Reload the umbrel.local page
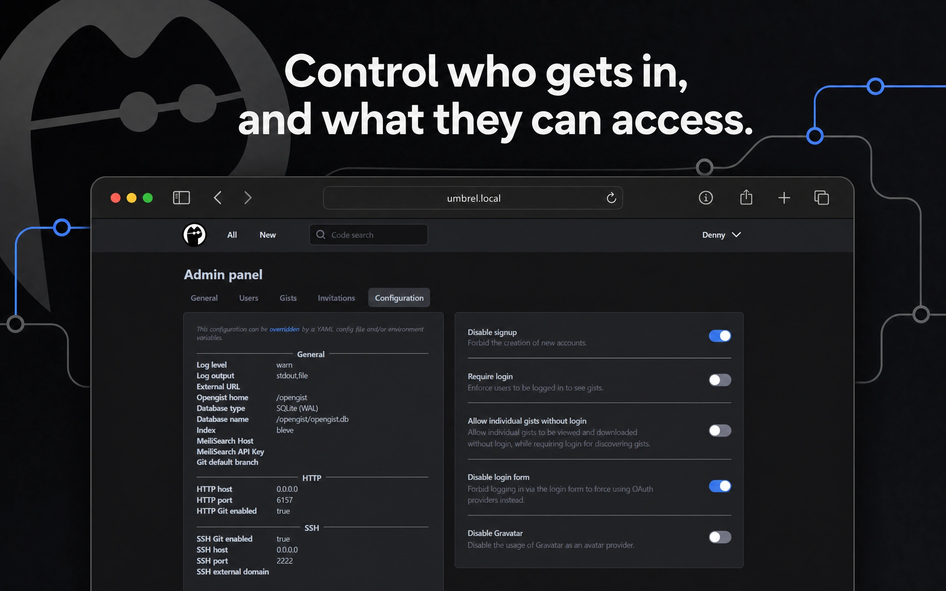946x591 pixels. (x=611, y=198)
